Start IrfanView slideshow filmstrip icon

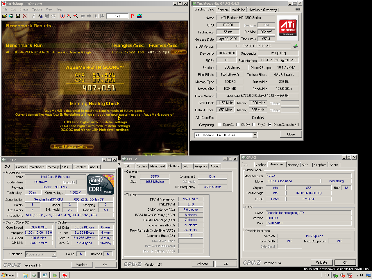pos(11,16)
